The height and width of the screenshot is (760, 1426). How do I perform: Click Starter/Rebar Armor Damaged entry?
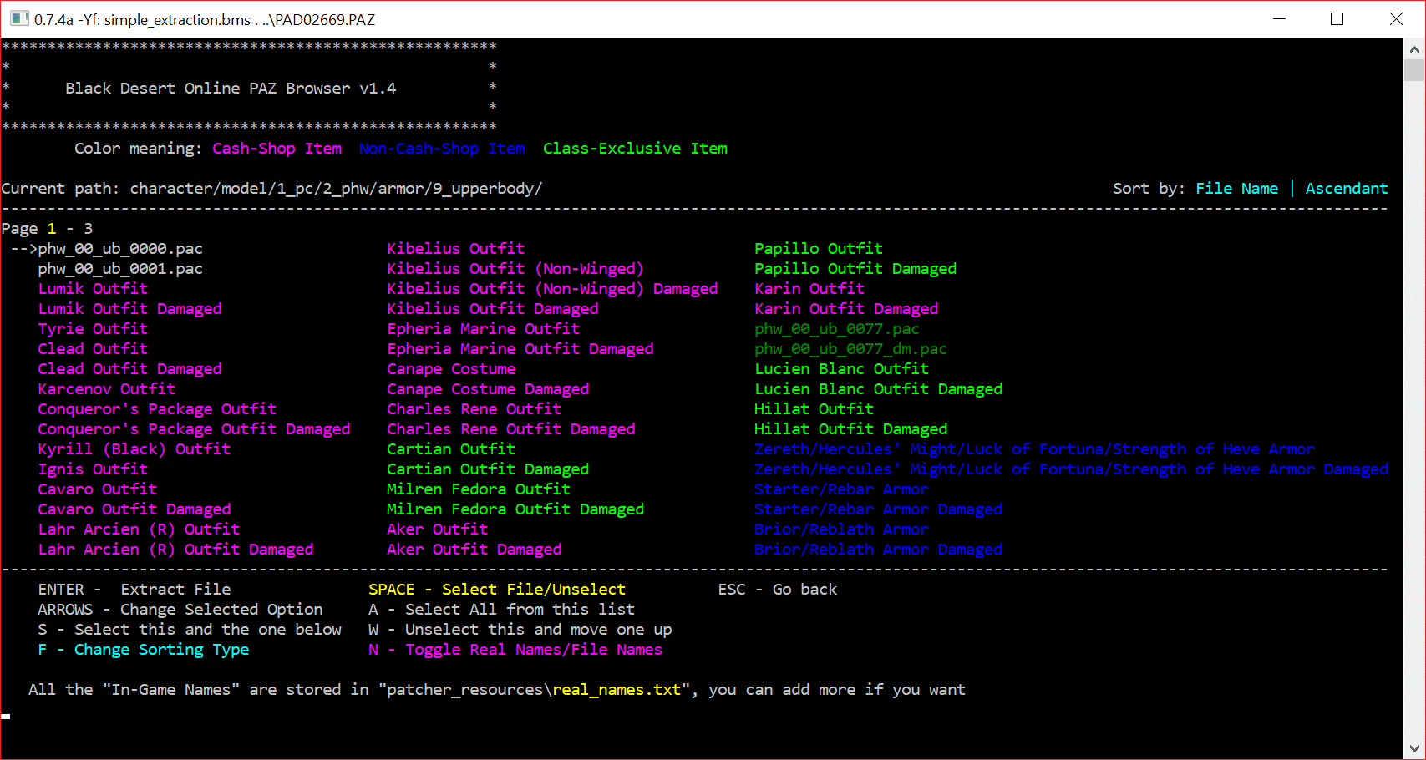tap(878, 509)
